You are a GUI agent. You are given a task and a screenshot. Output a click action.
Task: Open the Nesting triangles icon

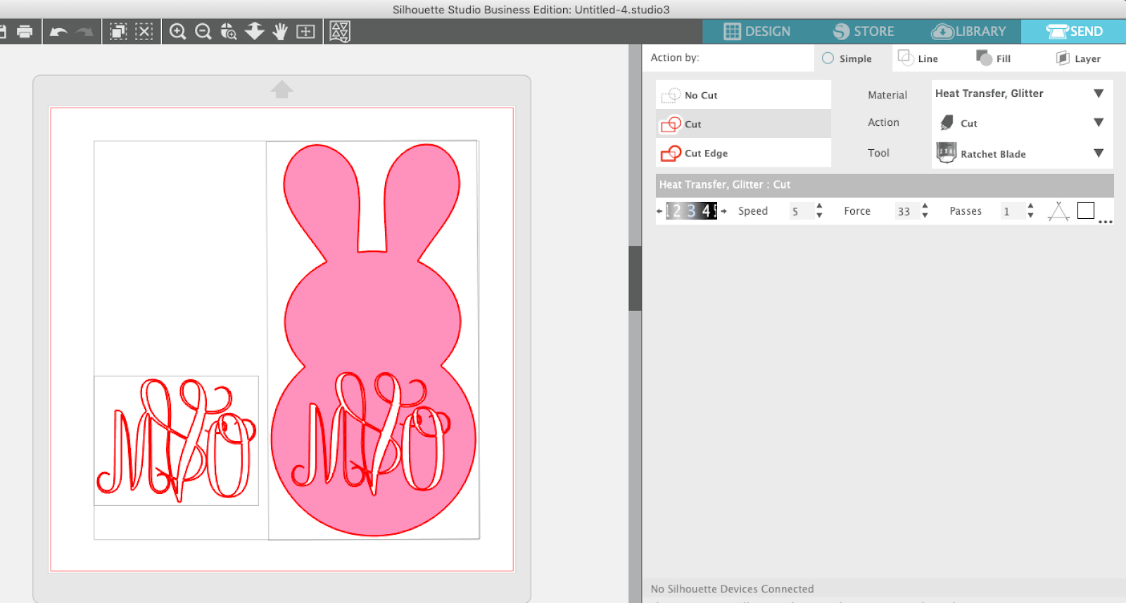340,32
